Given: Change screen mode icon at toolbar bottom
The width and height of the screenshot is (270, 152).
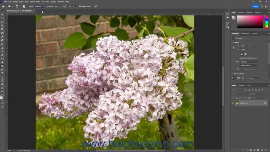Looking at the screenshot, I should pyautogui.click(x=2, y=107).
